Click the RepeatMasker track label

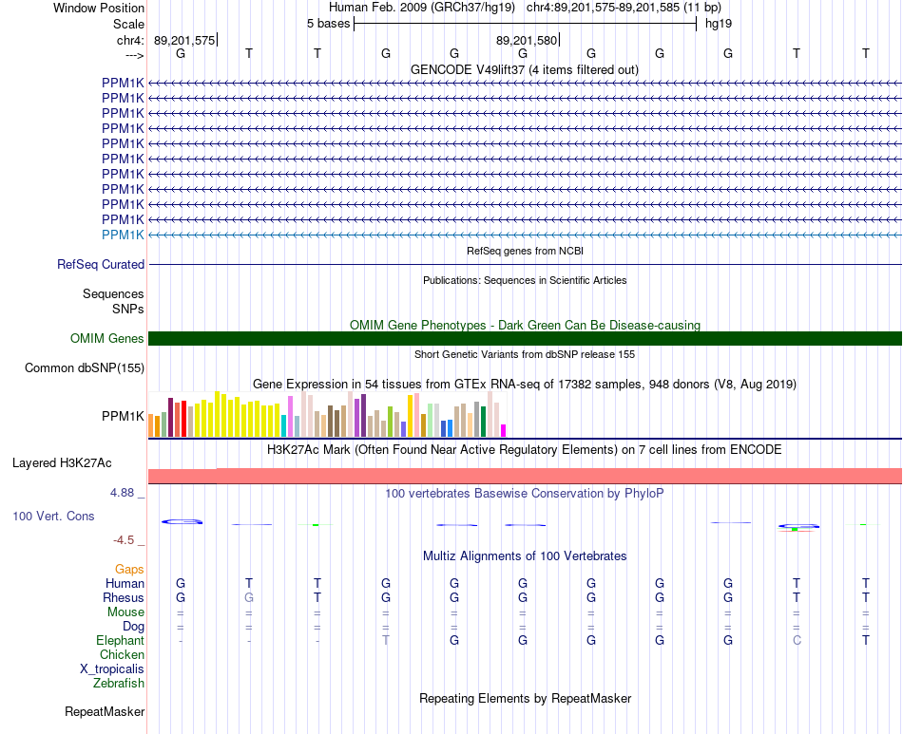pyautogui.click(x=105, y=711)
